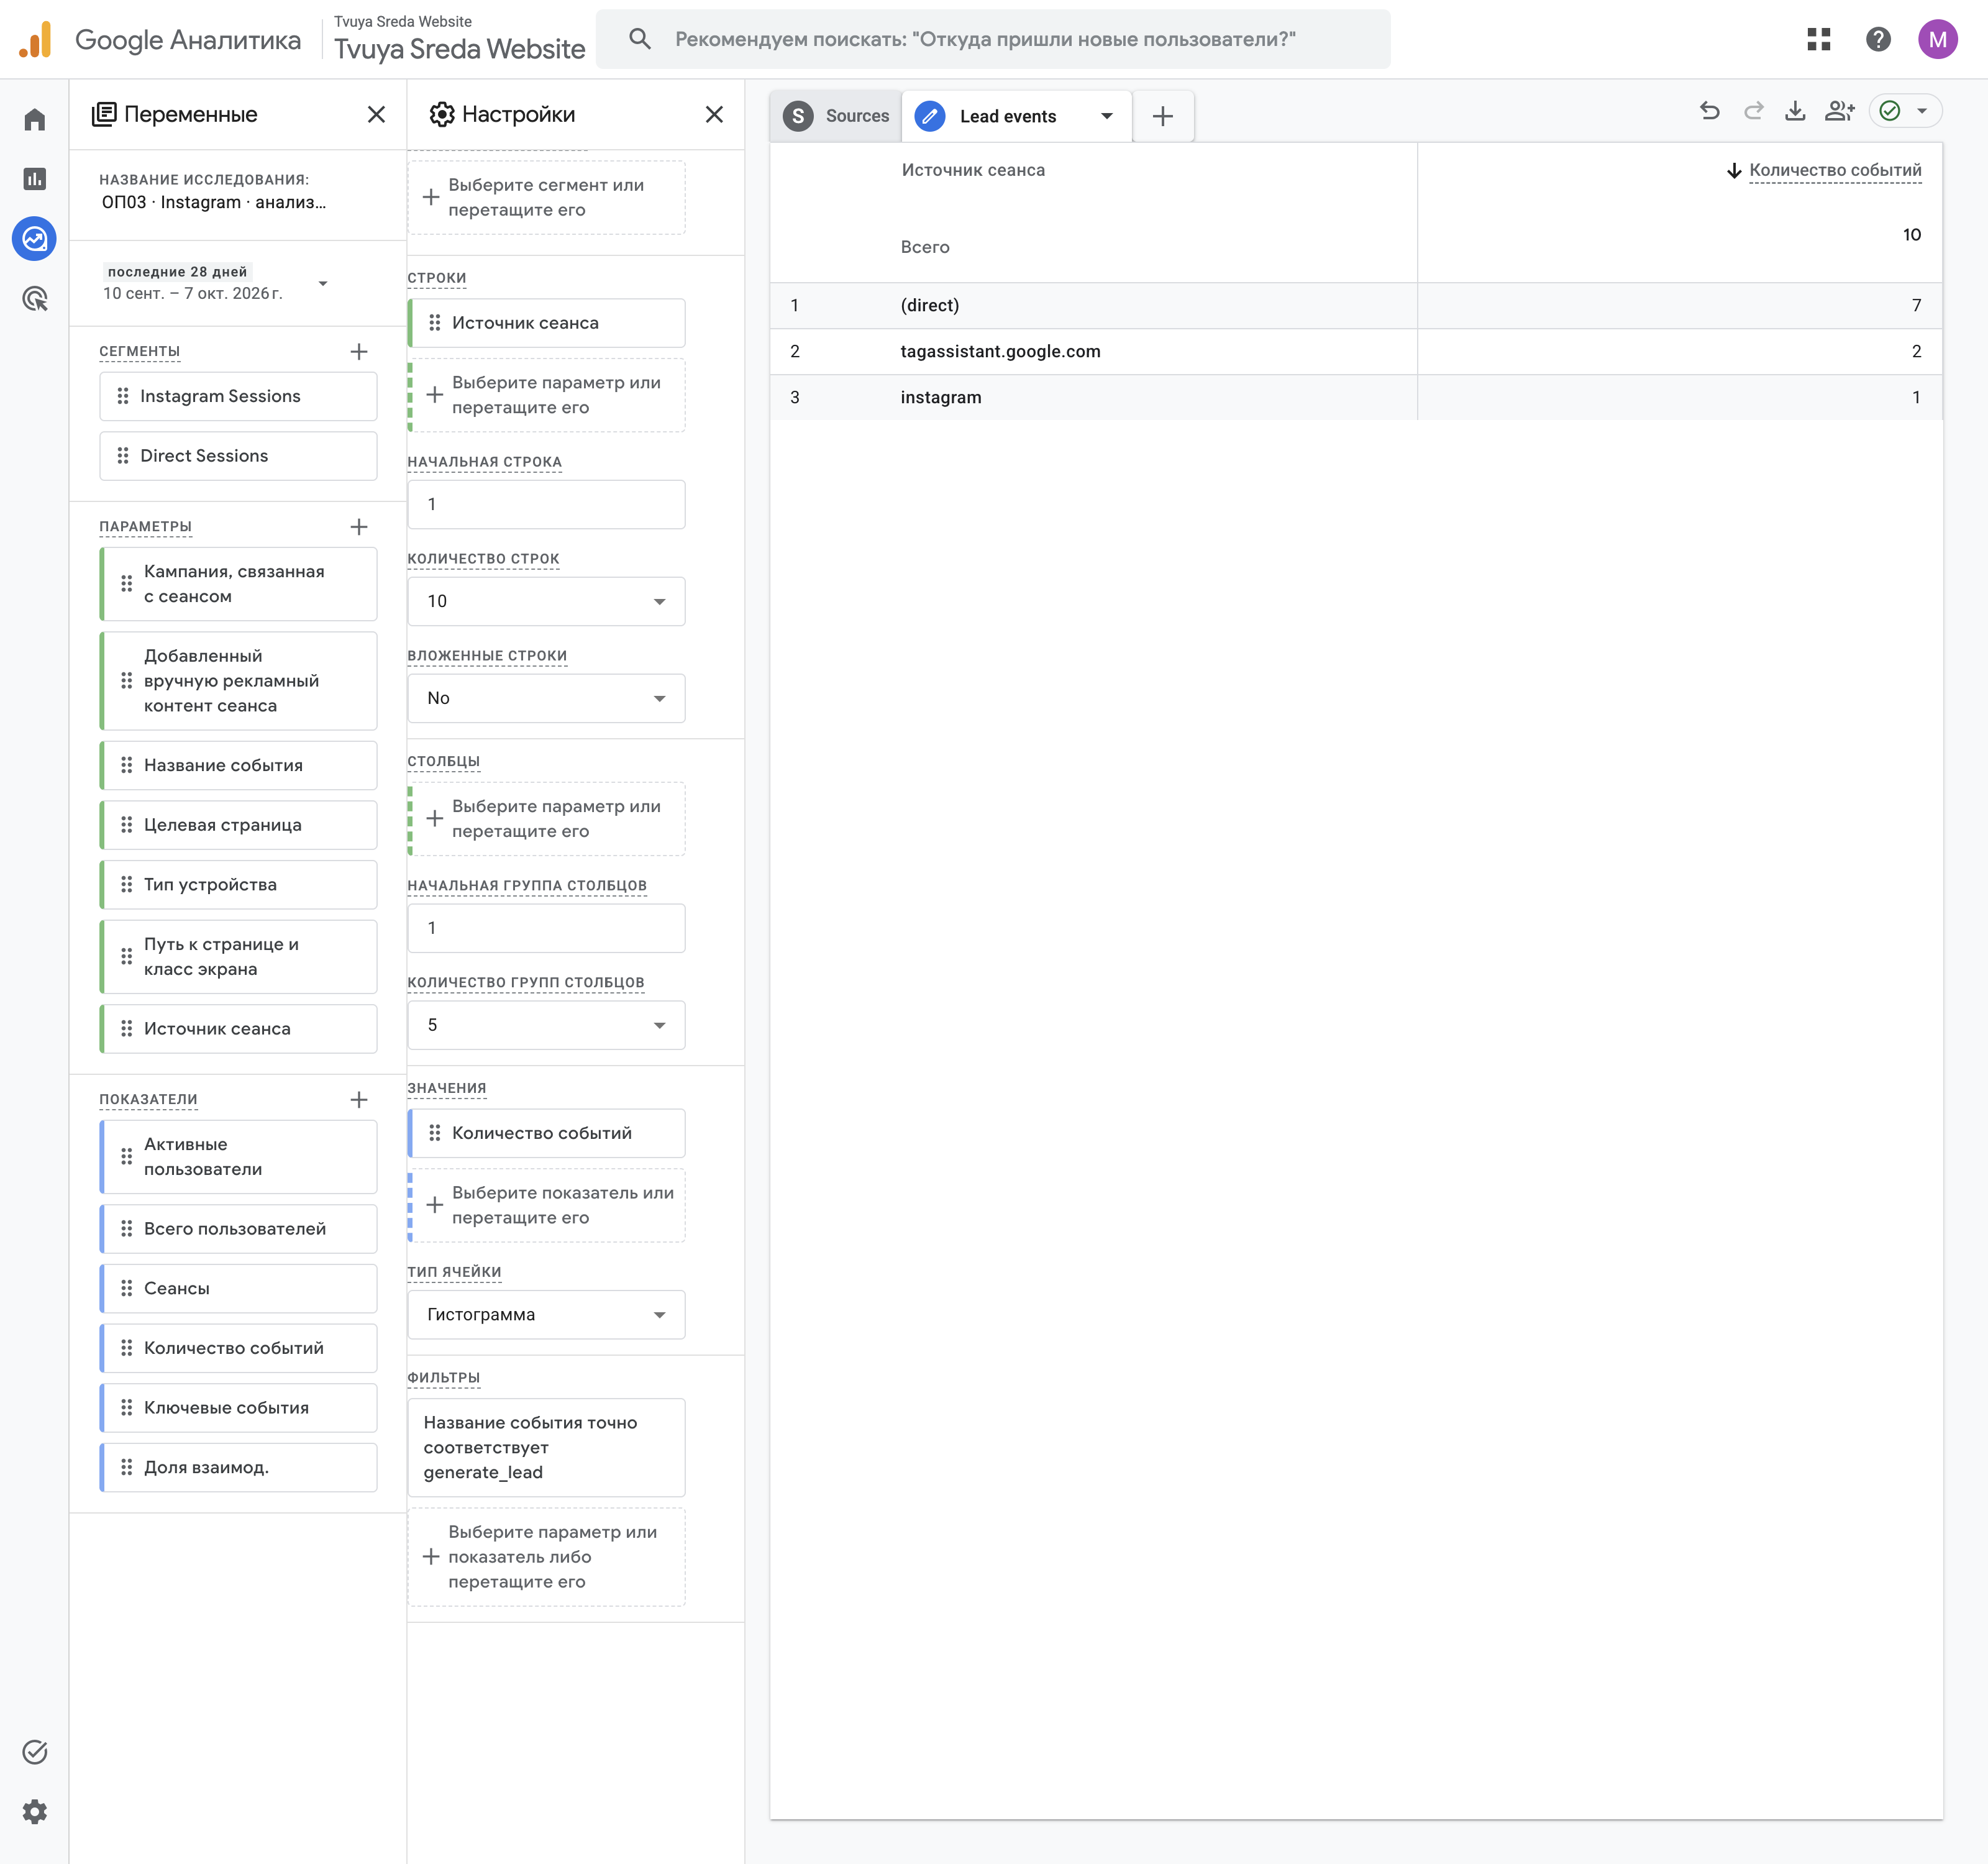Open the Home icon in left sidebar
This screenshot has height=1864, width=1988.
(35, 119)
